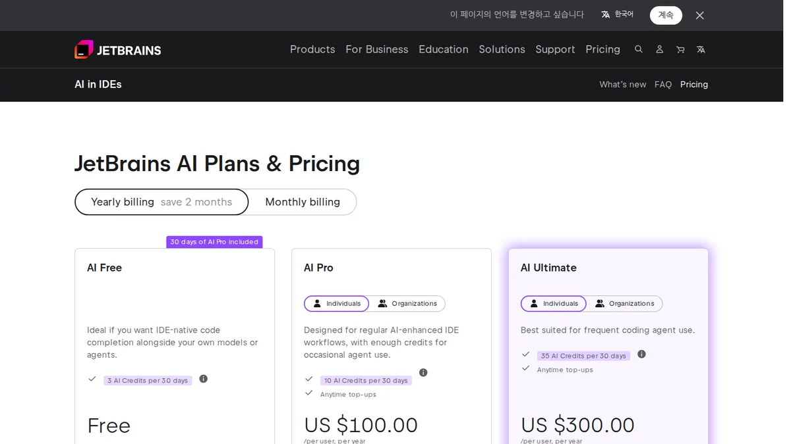The height and width of the screenshot is (444, 791).
Task: Click the 3 AI Credits per 30 days label
Action: [x=148, y=380]
